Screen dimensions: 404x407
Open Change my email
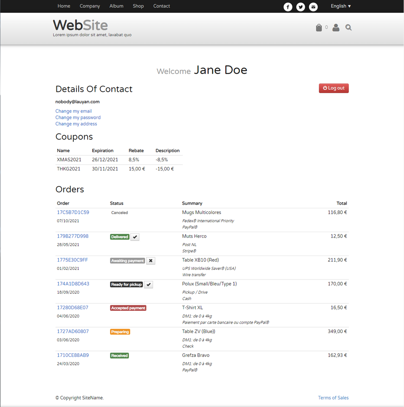click(73, 111)
